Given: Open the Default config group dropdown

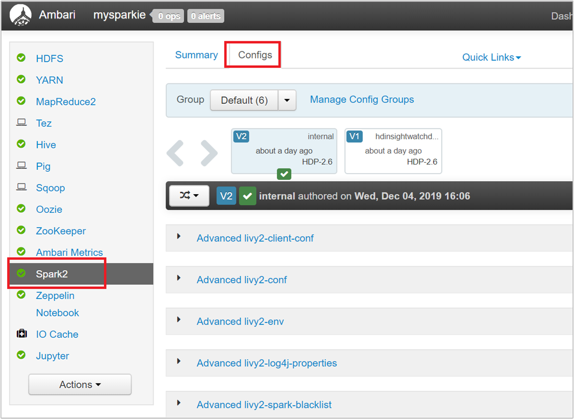Looking at the screenshot, I should (x=287, y=100).
